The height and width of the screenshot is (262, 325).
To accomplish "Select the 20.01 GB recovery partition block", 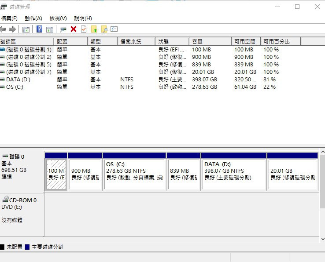I will pyautogui.click(x=292, y=175).
